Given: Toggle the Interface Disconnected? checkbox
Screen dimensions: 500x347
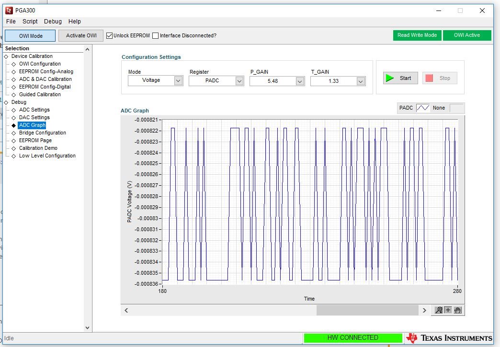Looking at the screenshot, I should [x=155, y=35].
